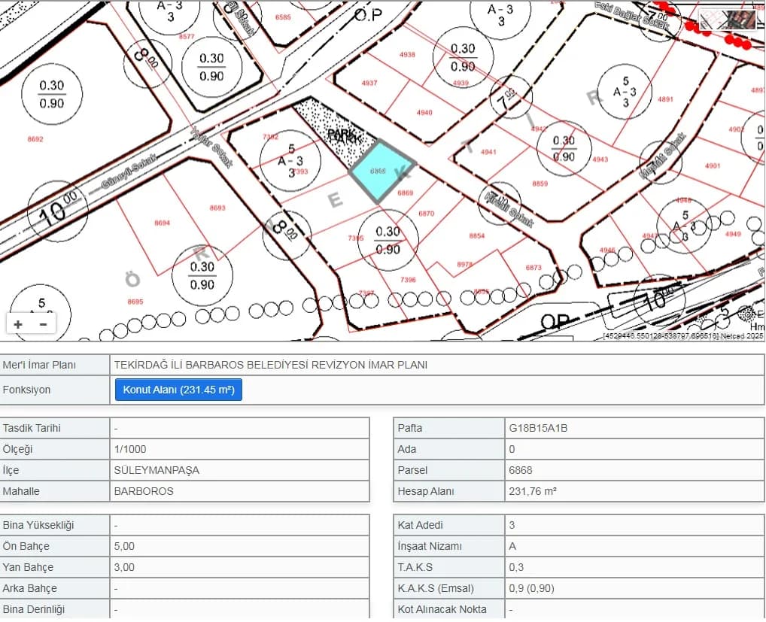766x622 pixels.
Task: Click the Kot Alınacak Nokta label
Action: point(442,609)
